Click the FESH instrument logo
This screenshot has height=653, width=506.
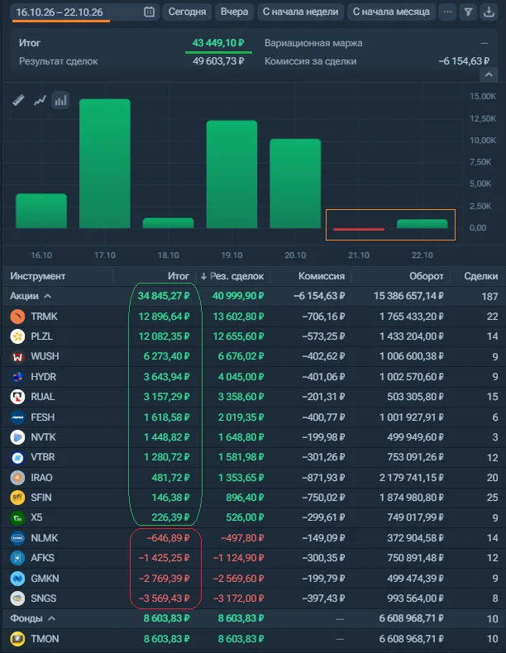coord(17,417)
